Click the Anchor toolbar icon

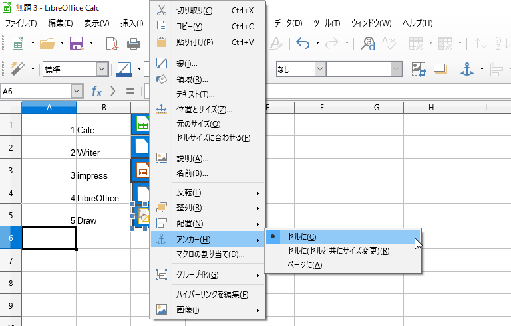coord(467,69)
